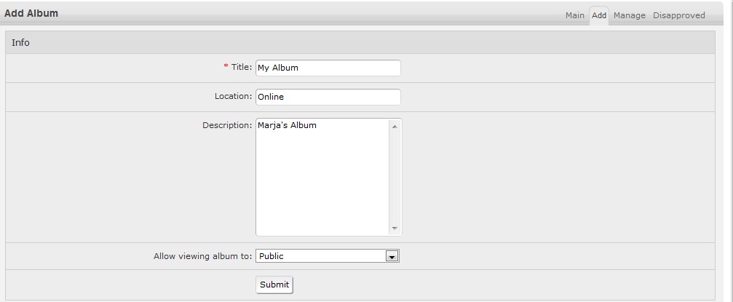Click the Add Album page heading
Image resolution: width=733 pixels, height=302 pixels.
[31, 13]
